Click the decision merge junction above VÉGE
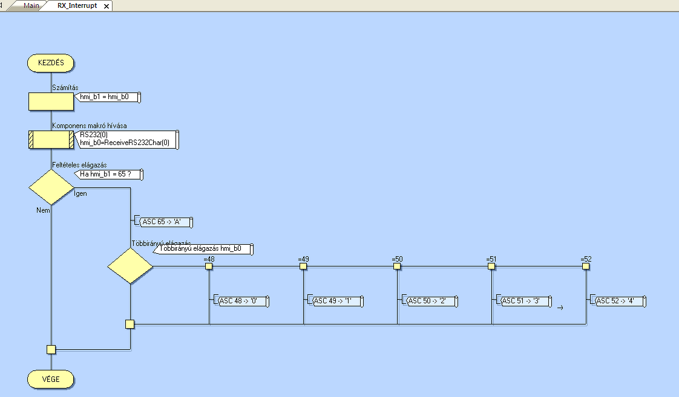 point(51,349)
